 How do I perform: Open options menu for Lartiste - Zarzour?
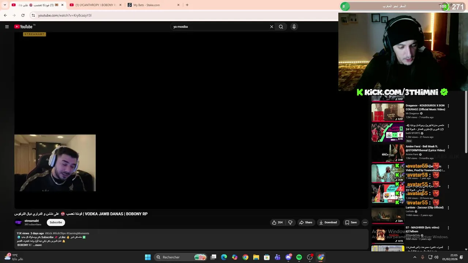(448, 208)
